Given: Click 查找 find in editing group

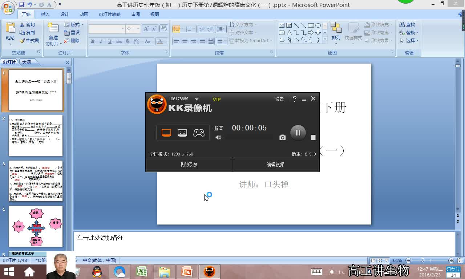Looking at the screenshot, I should point(407,24).
